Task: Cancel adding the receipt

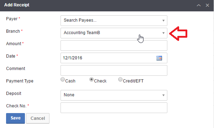Action: click(x=38, y=118)
